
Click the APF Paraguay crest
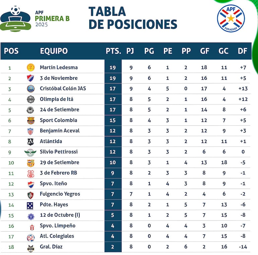(231, 18)
